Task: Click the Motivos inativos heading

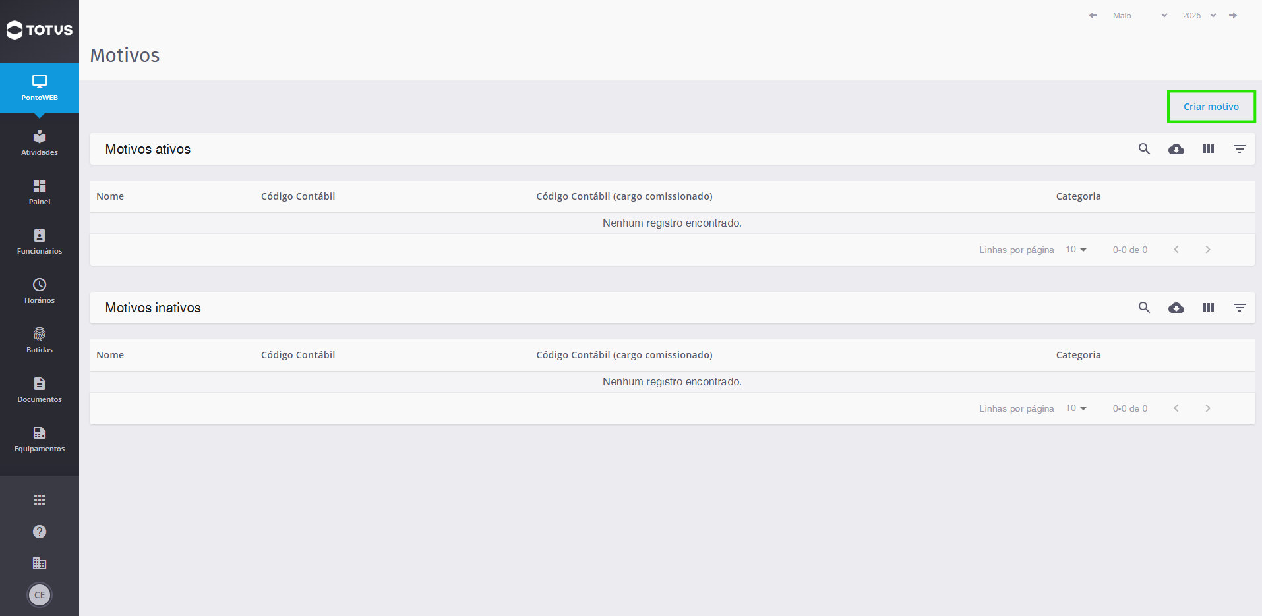Action: pyautogui.click(x=153, y=308)
